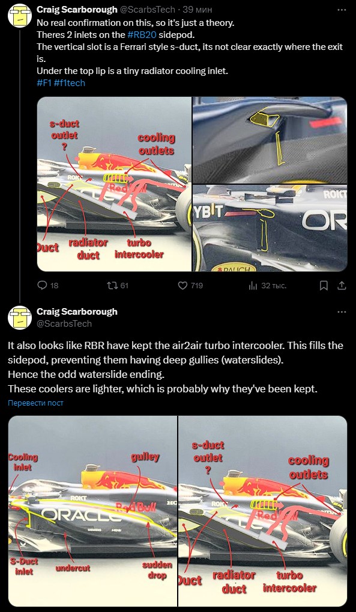Open the reply icon showing 18 comments
Viewport: 356px width, 612px height.
(x=47, y=286)
